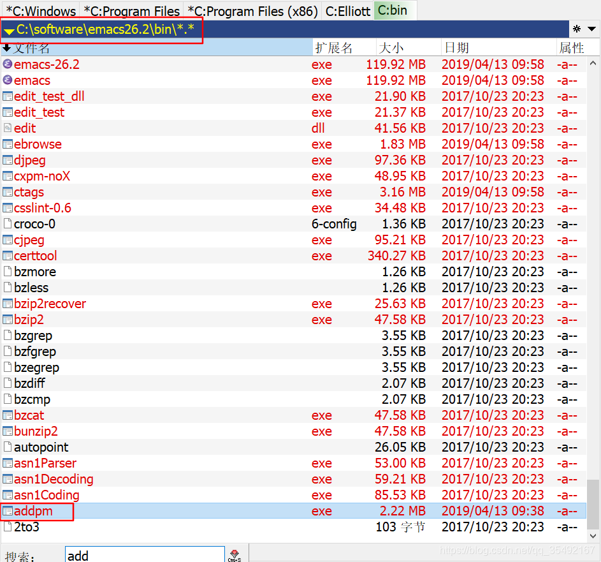Click the edit_test exe file icon

7,112
